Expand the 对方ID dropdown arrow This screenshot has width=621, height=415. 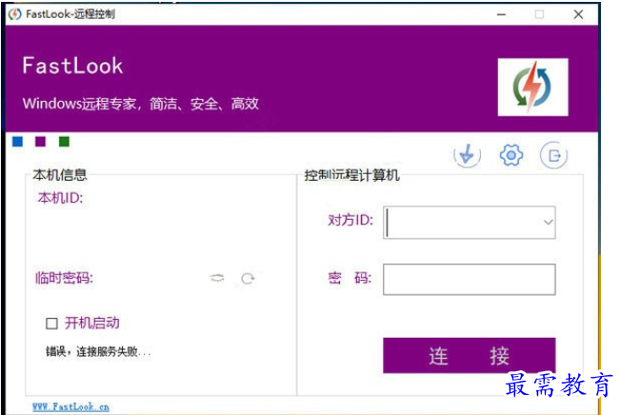click(548, 222)
